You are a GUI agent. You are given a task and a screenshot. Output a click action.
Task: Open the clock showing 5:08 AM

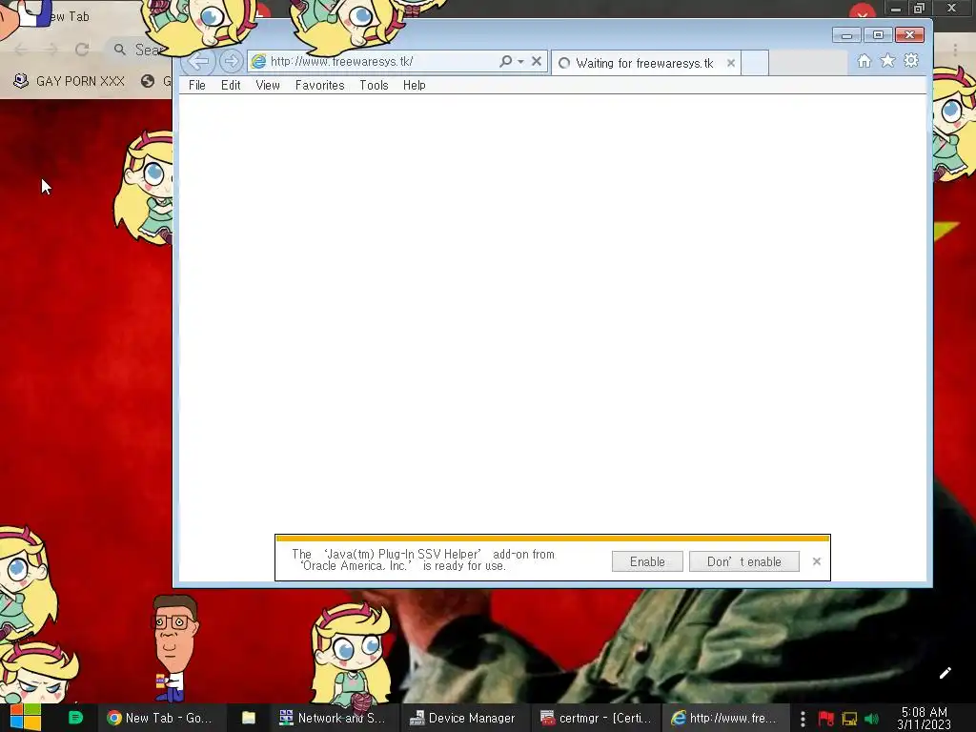pyautogui.click(x=925, y=718)
